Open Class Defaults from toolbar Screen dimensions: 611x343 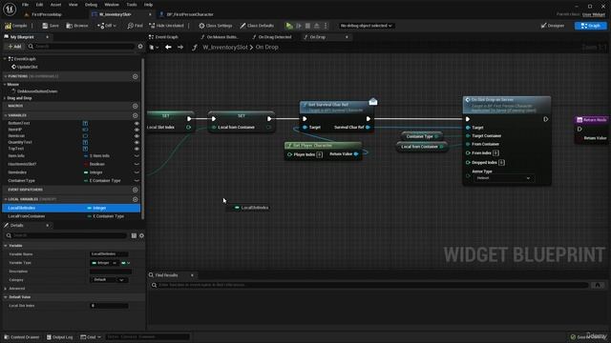pyautogui.click(x=257, y=26)
